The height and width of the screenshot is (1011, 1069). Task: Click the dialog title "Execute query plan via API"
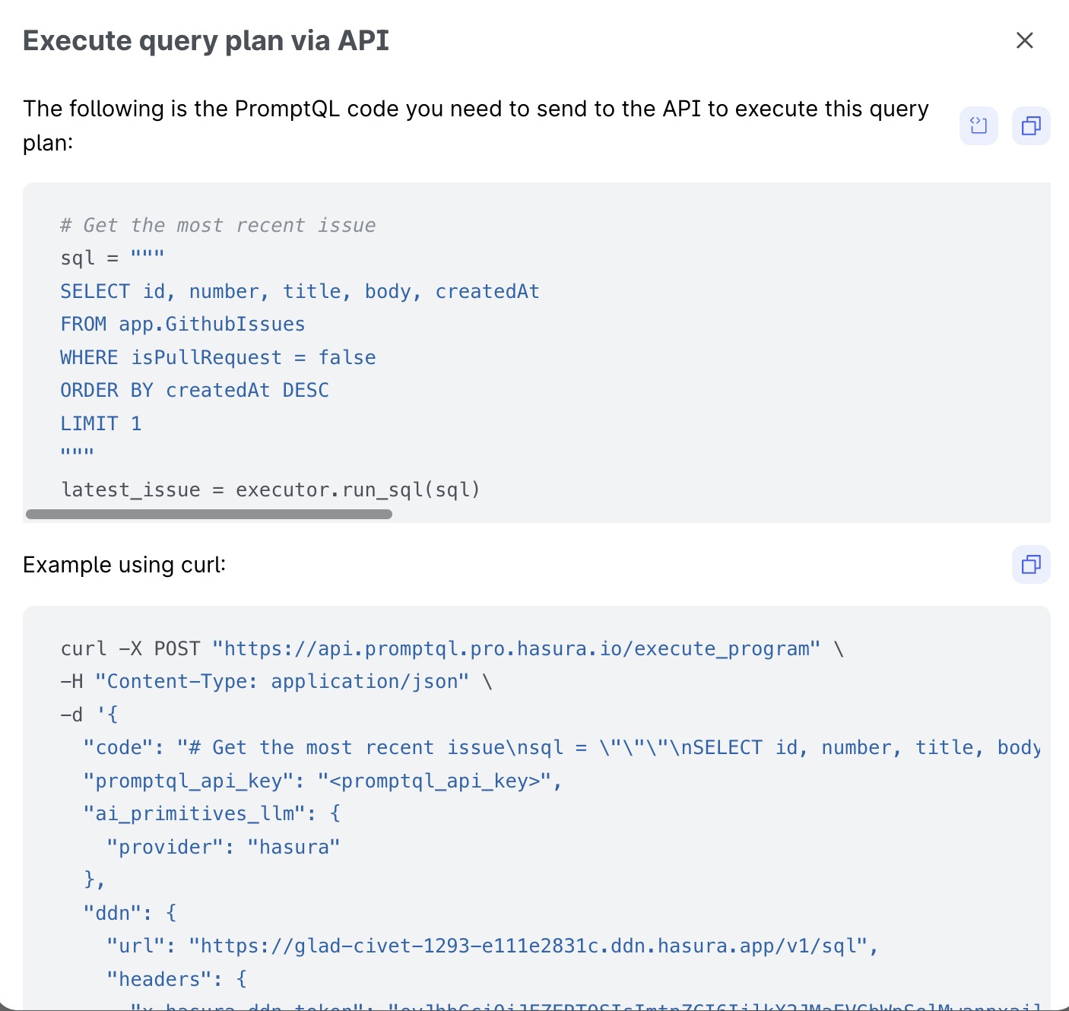(x=206, y=40)
